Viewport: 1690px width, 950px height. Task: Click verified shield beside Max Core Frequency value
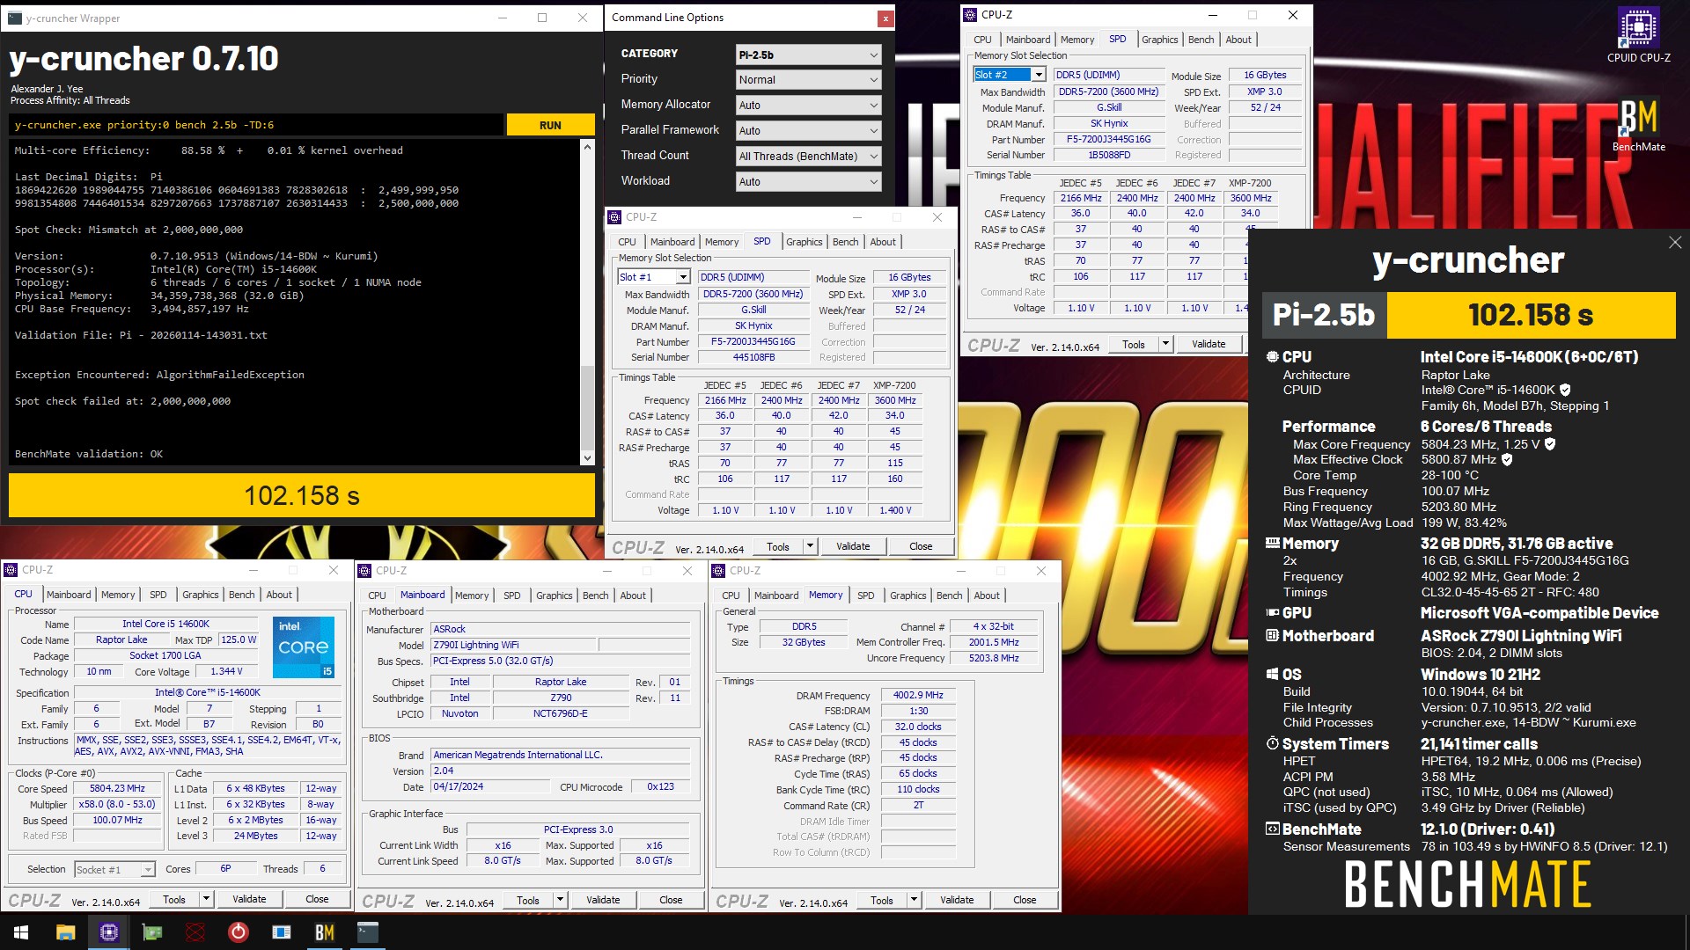[x=1550, y=444]
